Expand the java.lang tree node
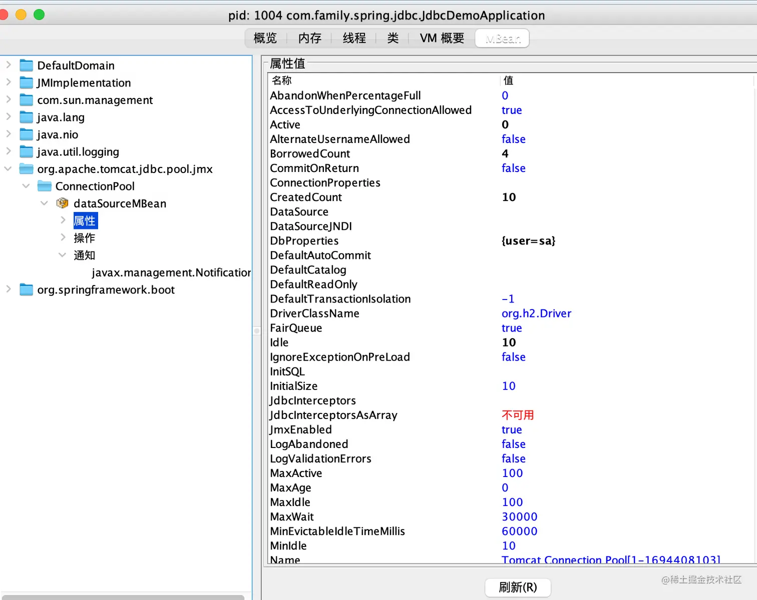 [x=9, y=116]
